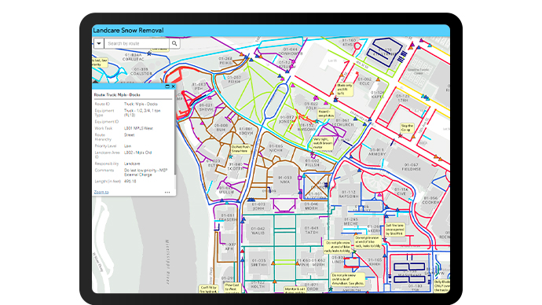Image resolution: width=542 pixels, height=305 pixels.
Task: Click the '01-035 SMITHH' building label
Action: click(x=259, y=263)
